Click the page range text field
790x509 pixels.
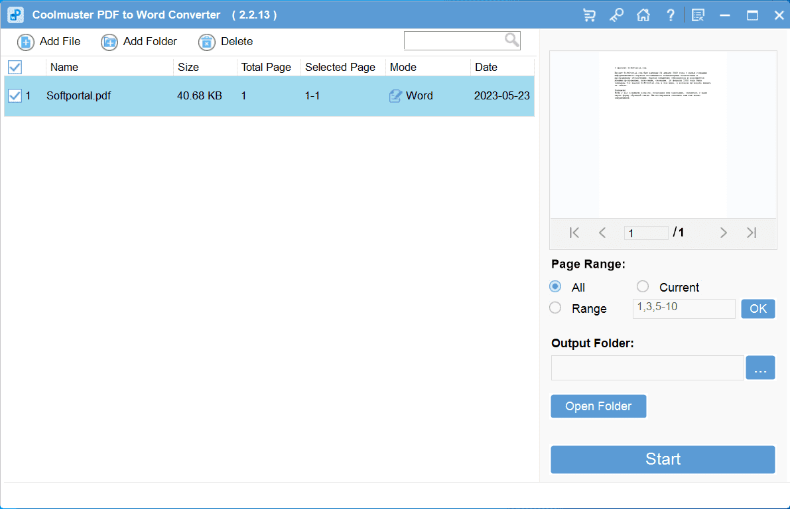pyautogui.click(x=684, y=309)
